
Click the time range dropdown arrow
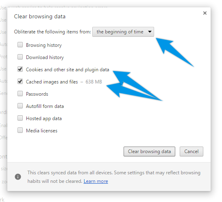tap(150, 32)
